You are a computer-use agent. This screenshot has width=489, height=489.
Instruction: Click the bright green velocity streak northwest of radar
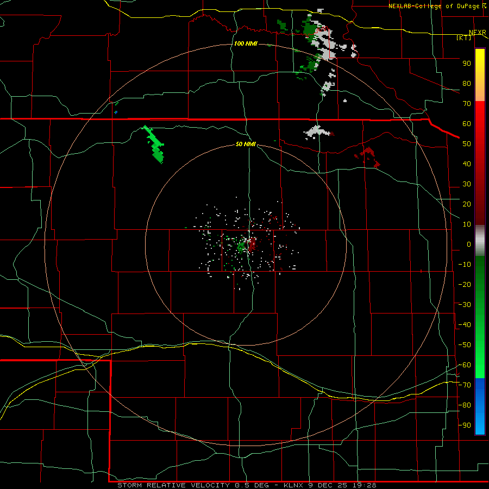[154, 144]
